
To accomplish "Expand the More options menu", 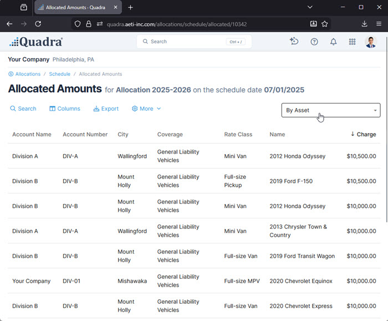I will pyautogui.click(x=146, y=109).
